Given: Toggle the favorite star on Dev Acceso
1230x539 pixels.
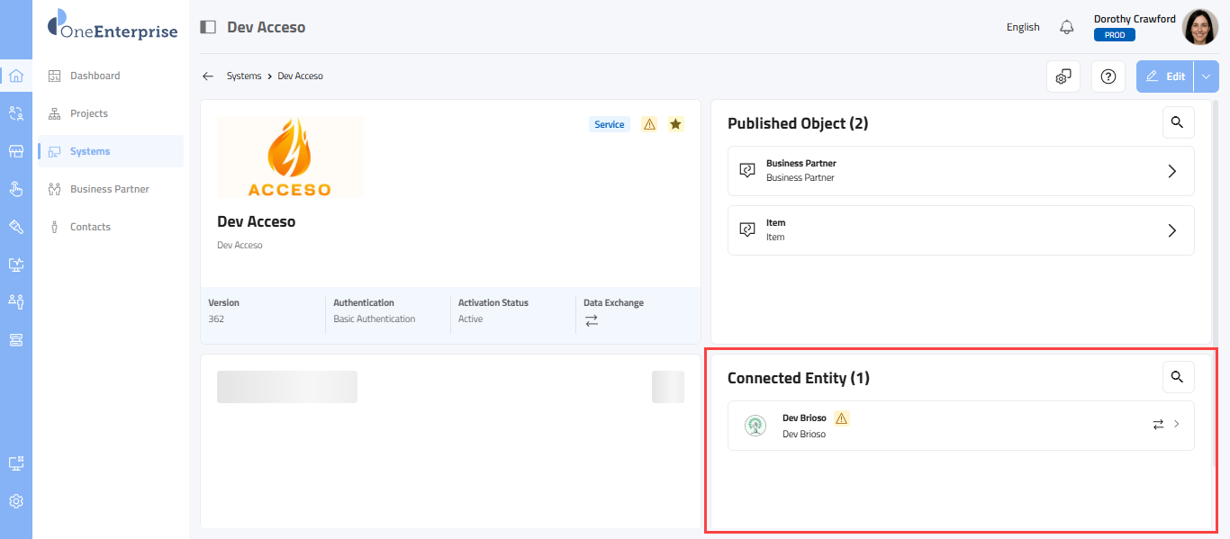Looking at the screenshot, I should 675,124.
